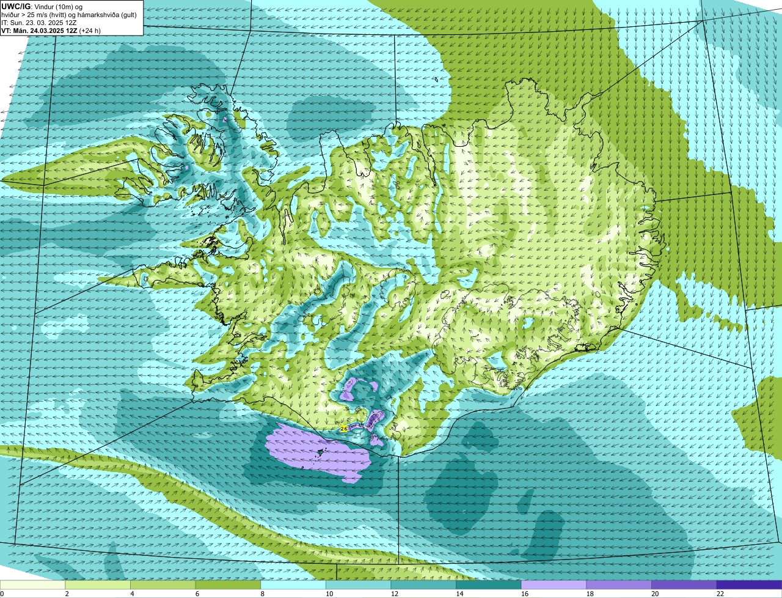Screen dimensions: 782x598
Task: Click the legend scale label "14"
Action: point(459,594)
